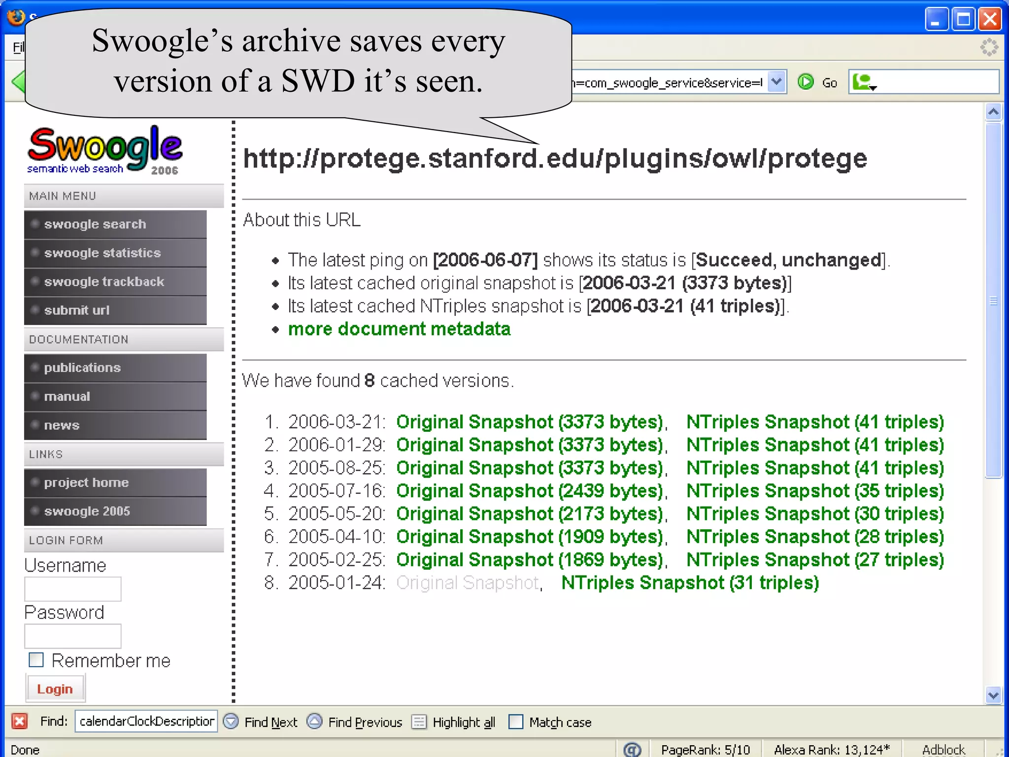The width and height of the screenshot is (1009, 757).
Task: Open the submit url menu item
Action: tap(77, 310)
